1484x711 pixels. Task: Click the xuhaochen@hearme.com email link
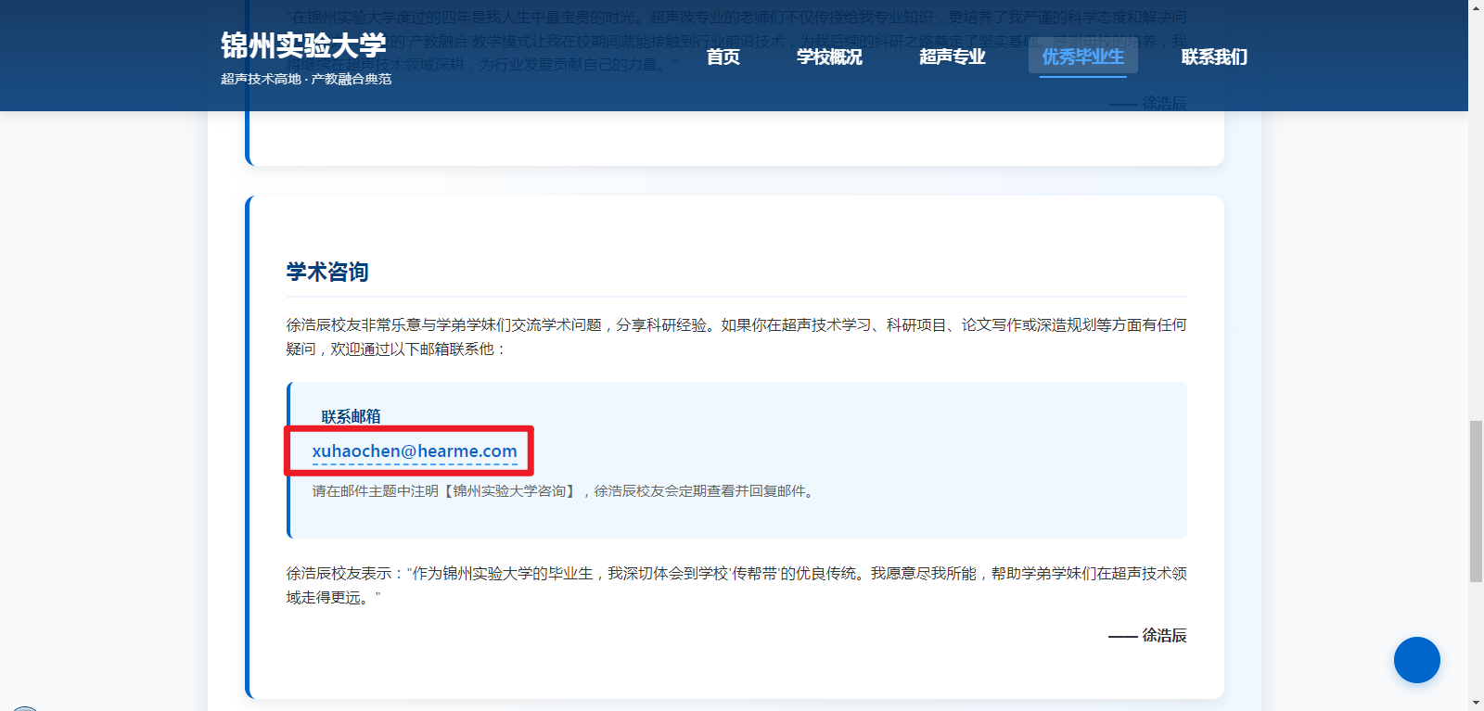pos(415,451)
